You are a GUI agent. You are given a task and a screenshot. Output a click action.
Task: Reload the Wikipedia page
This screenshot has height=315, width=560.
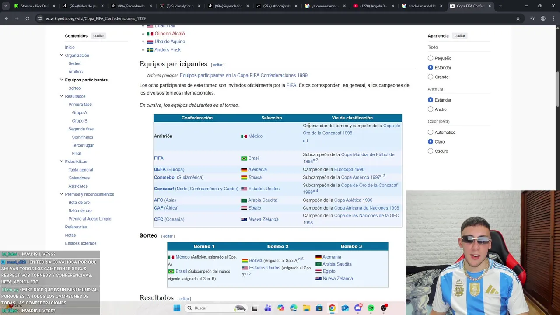point(27,18)
